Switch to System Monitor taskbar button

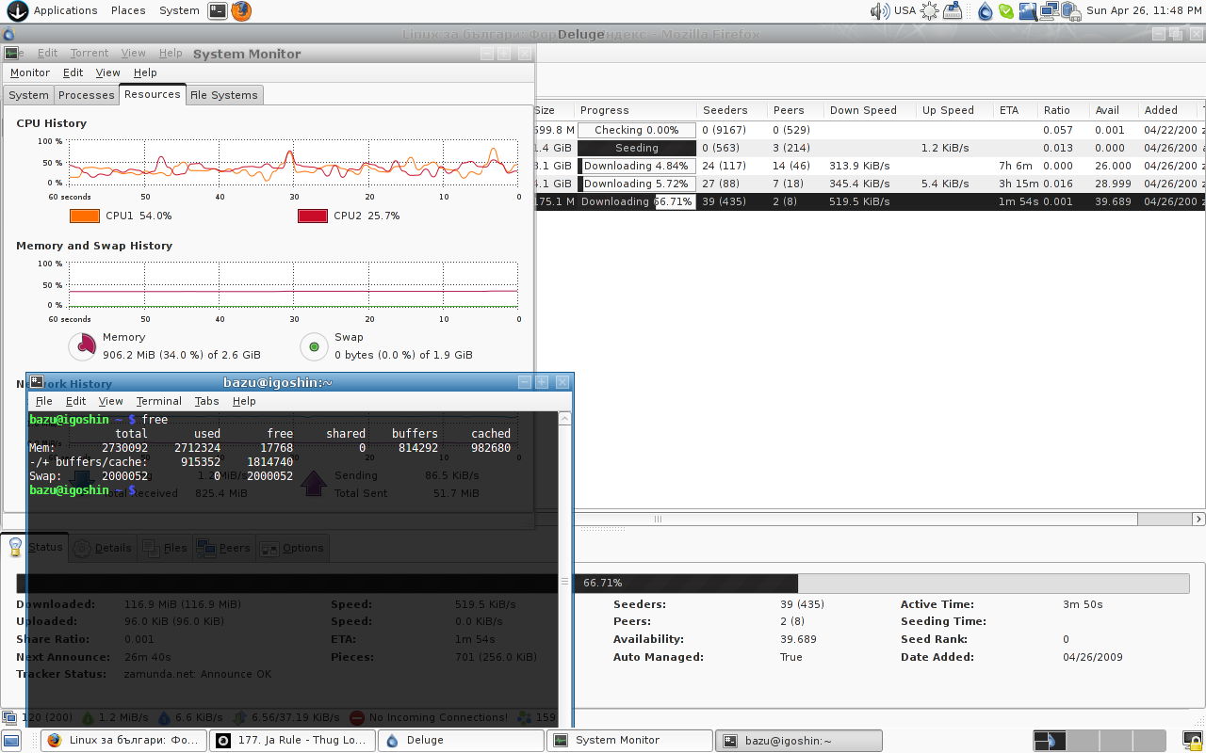[630, 741]
